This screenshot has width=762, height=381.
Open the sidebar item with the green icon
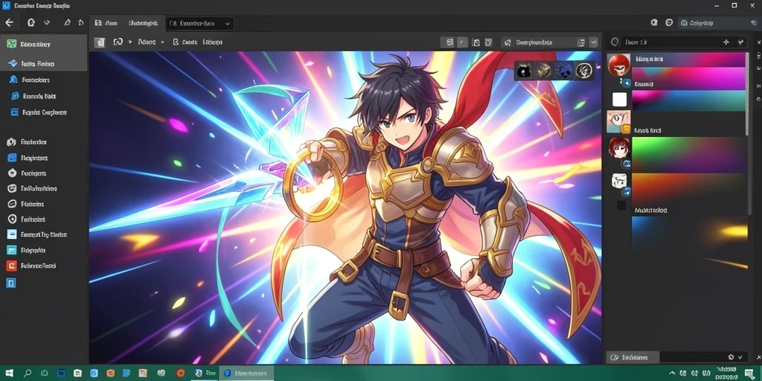click(44, 44)
